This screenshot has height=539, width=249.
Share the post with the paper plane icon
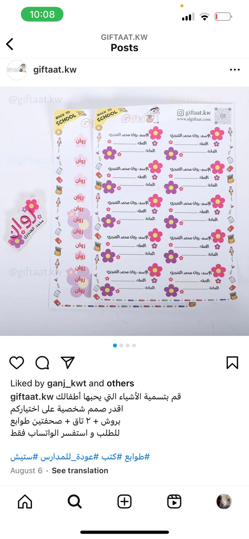click(68, 362)
